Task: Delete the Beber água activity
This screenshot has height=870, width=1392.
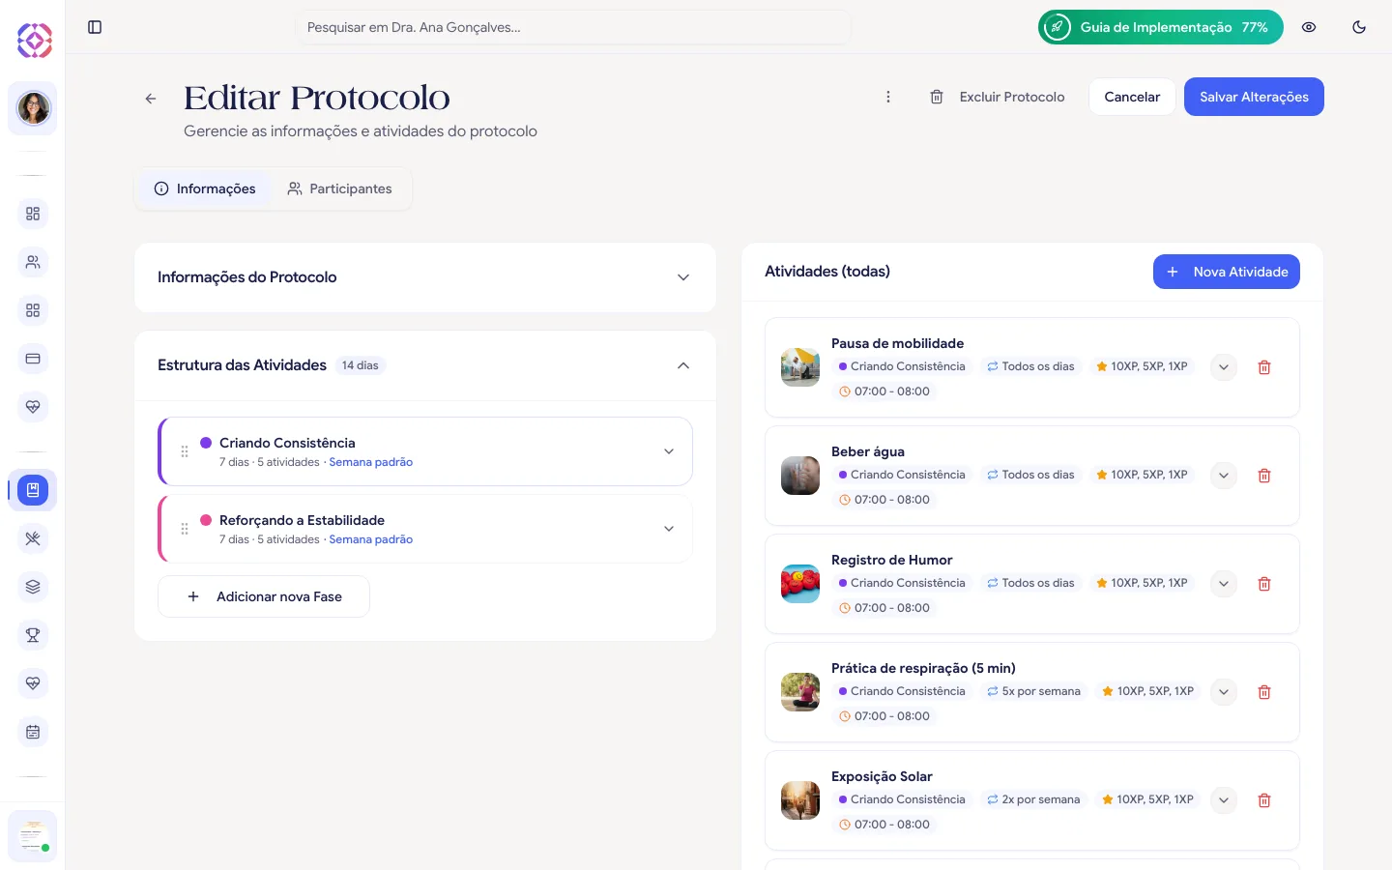Action: 1264,476
